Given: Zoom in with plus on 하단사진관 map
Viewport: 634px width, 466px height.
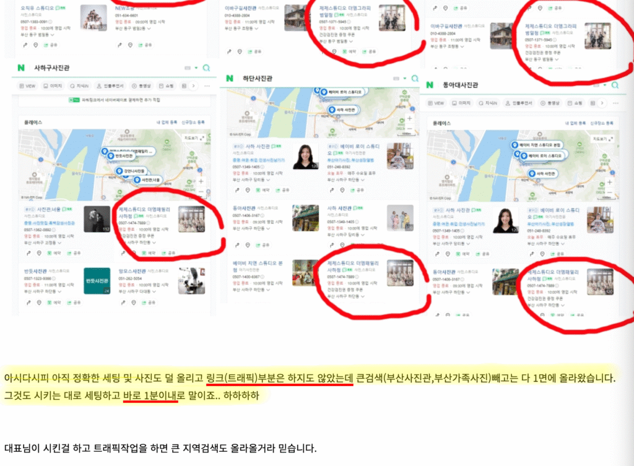Looking at the screenshot, I should point(409,118).
